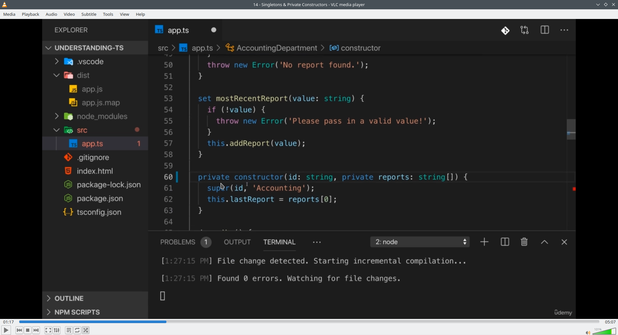Toggle total time display 05:07
This screenshot has height=335, width=618.
[x=610, y=322]
